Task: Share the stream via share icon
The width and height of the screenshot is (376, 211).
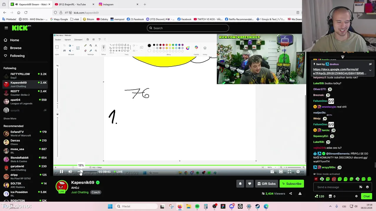Action: pyautogui.click(x=291, y=193)
